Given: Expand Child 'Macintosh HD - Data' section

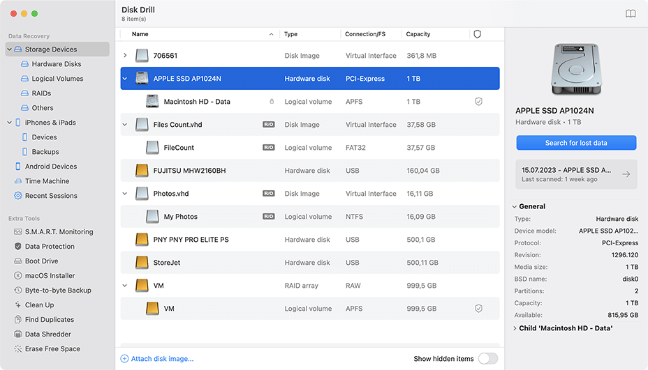Looking at the screenshot, I should click(515, 328).
